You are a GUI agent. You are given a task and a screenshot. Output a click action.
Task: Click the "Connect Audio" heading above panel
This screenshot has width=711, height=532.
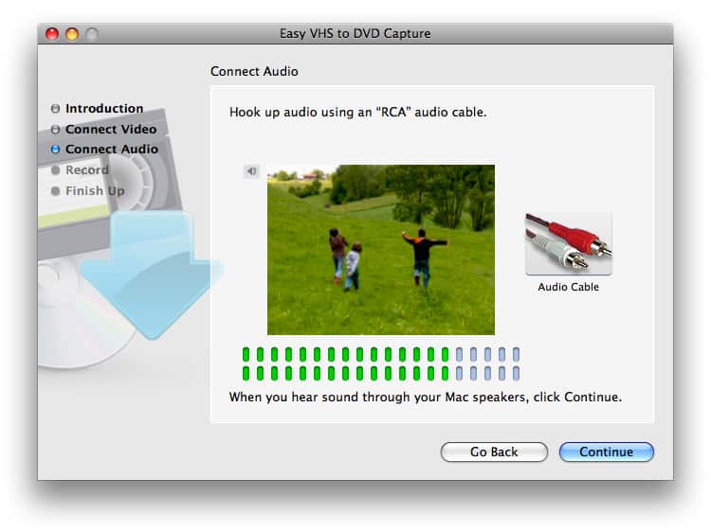(x=254, y=72)
